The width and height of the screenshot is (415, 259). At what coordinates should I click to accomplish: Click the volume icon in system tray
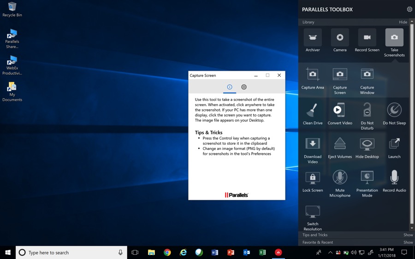(354, 253)
